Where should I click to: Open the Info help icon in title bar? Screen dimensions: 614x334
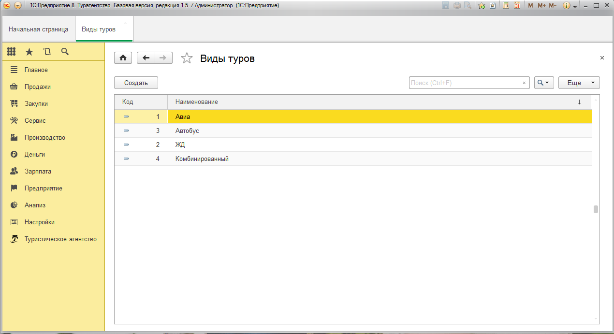point(567,5)
